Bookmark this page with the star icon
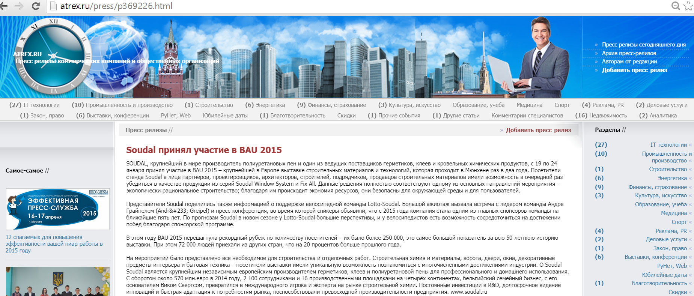 [x=688, y=6]
